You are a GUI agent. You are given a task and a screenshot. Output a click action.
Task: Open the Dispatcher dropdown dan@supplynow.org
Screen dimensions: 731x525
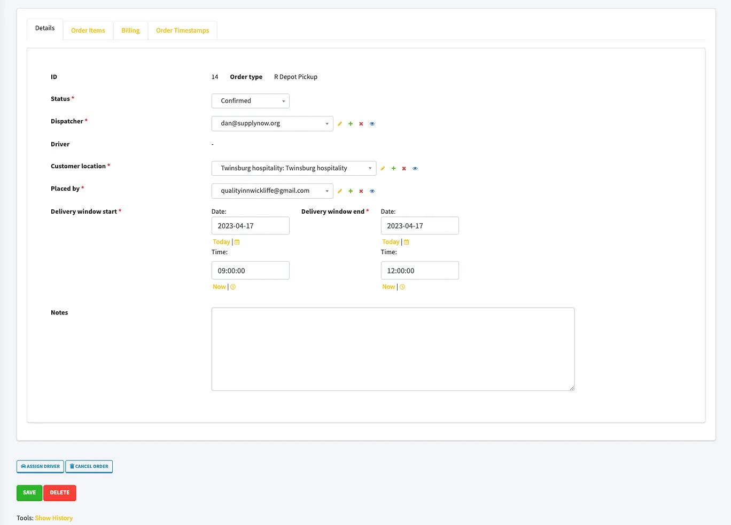click(x=273, y=123)
